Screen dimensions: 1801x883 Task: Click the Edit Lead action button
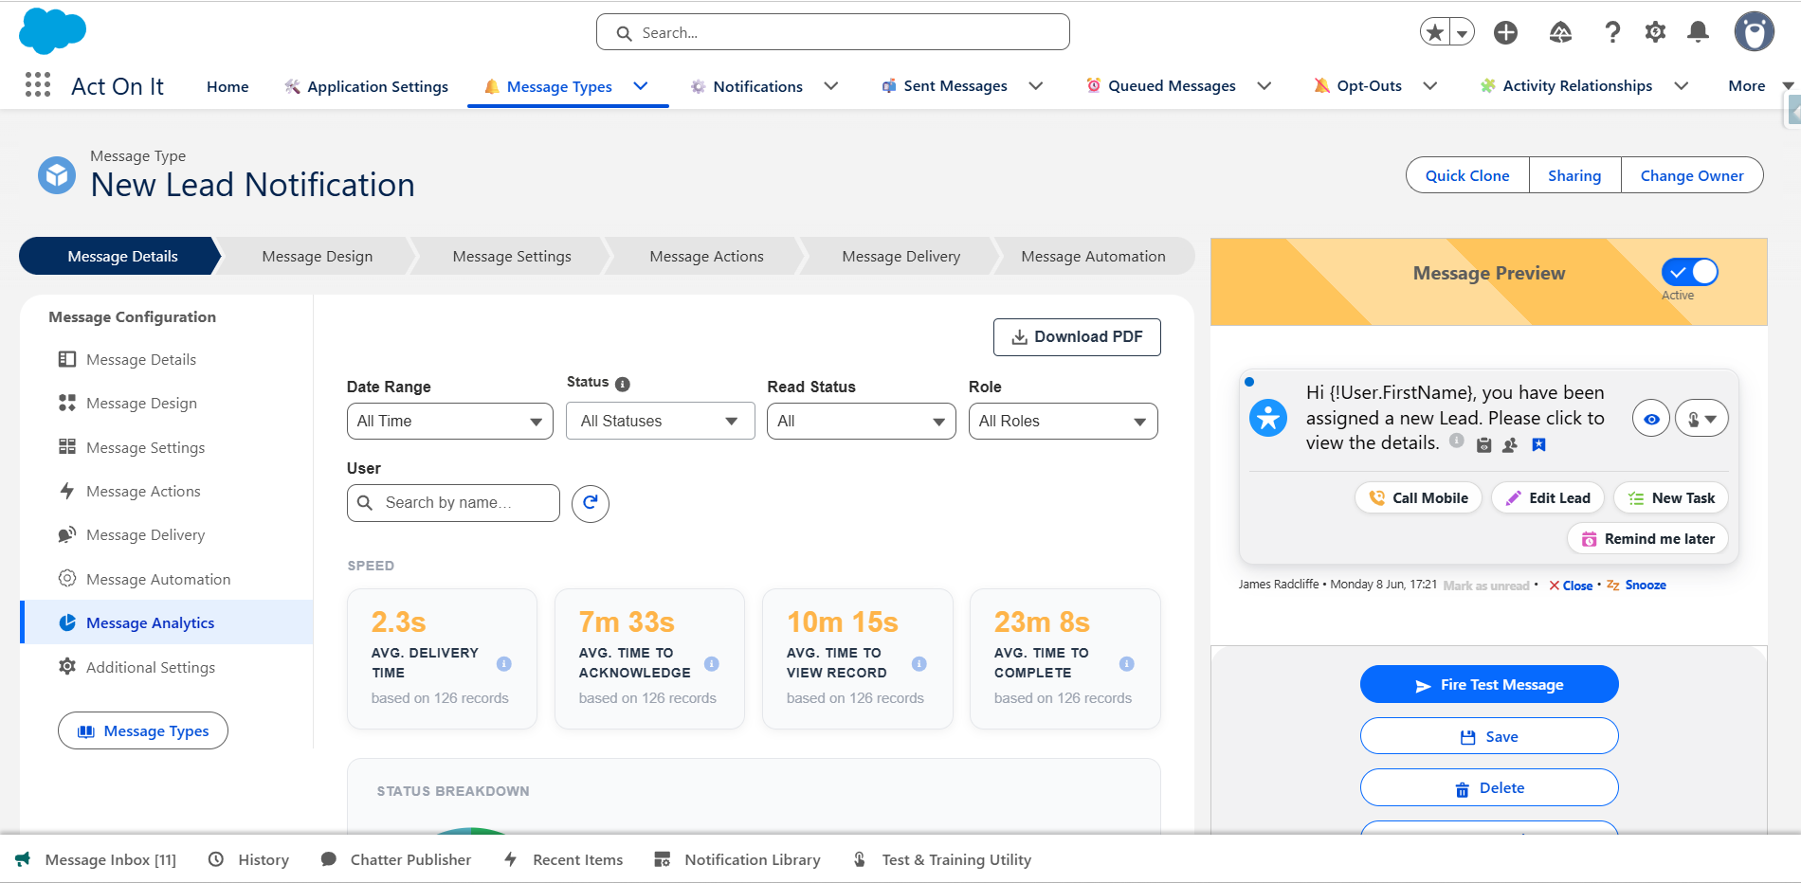[x=1548, y=497]
